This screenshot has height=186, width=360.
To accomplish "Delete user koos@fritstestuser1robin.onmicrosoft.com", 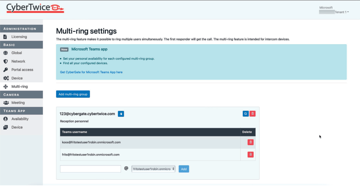I will [251, 142].
